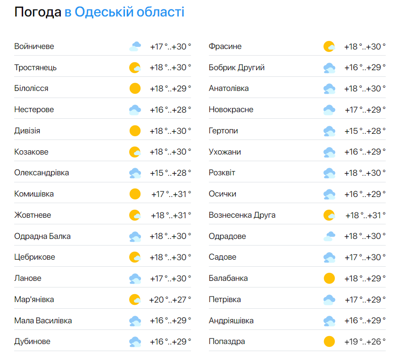Viewport: 398px width, 353px height.
Task: Click the rain cloud icon beside Бобрик Другий
Action: 329,67
